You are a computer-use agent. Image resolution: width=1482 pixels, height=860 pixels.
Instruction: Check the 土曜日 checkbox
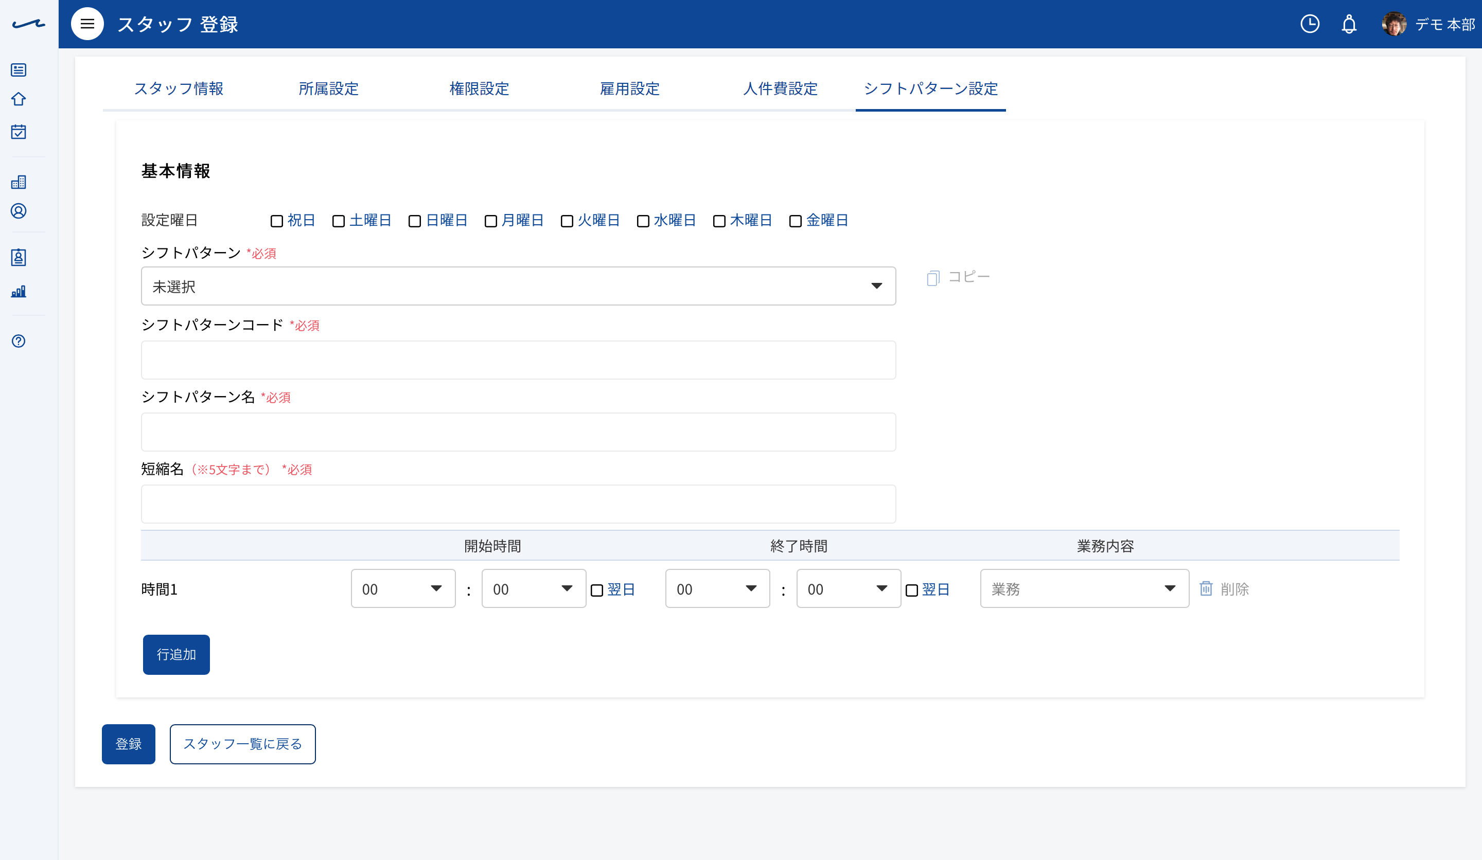pos(338,221)
